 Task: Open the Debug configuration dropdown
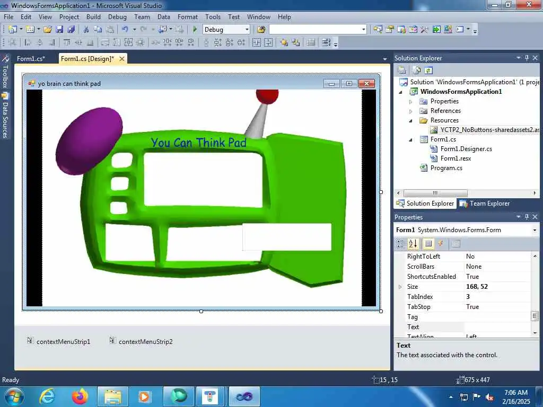(x=247, y=30)
